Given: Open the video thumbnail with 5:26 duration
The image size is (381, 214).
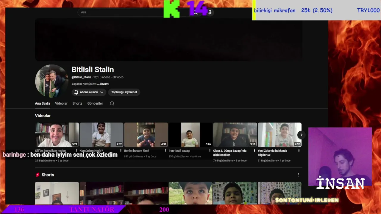Looking at the screenshot, I should pyautogui.click(x=190, y=135).
